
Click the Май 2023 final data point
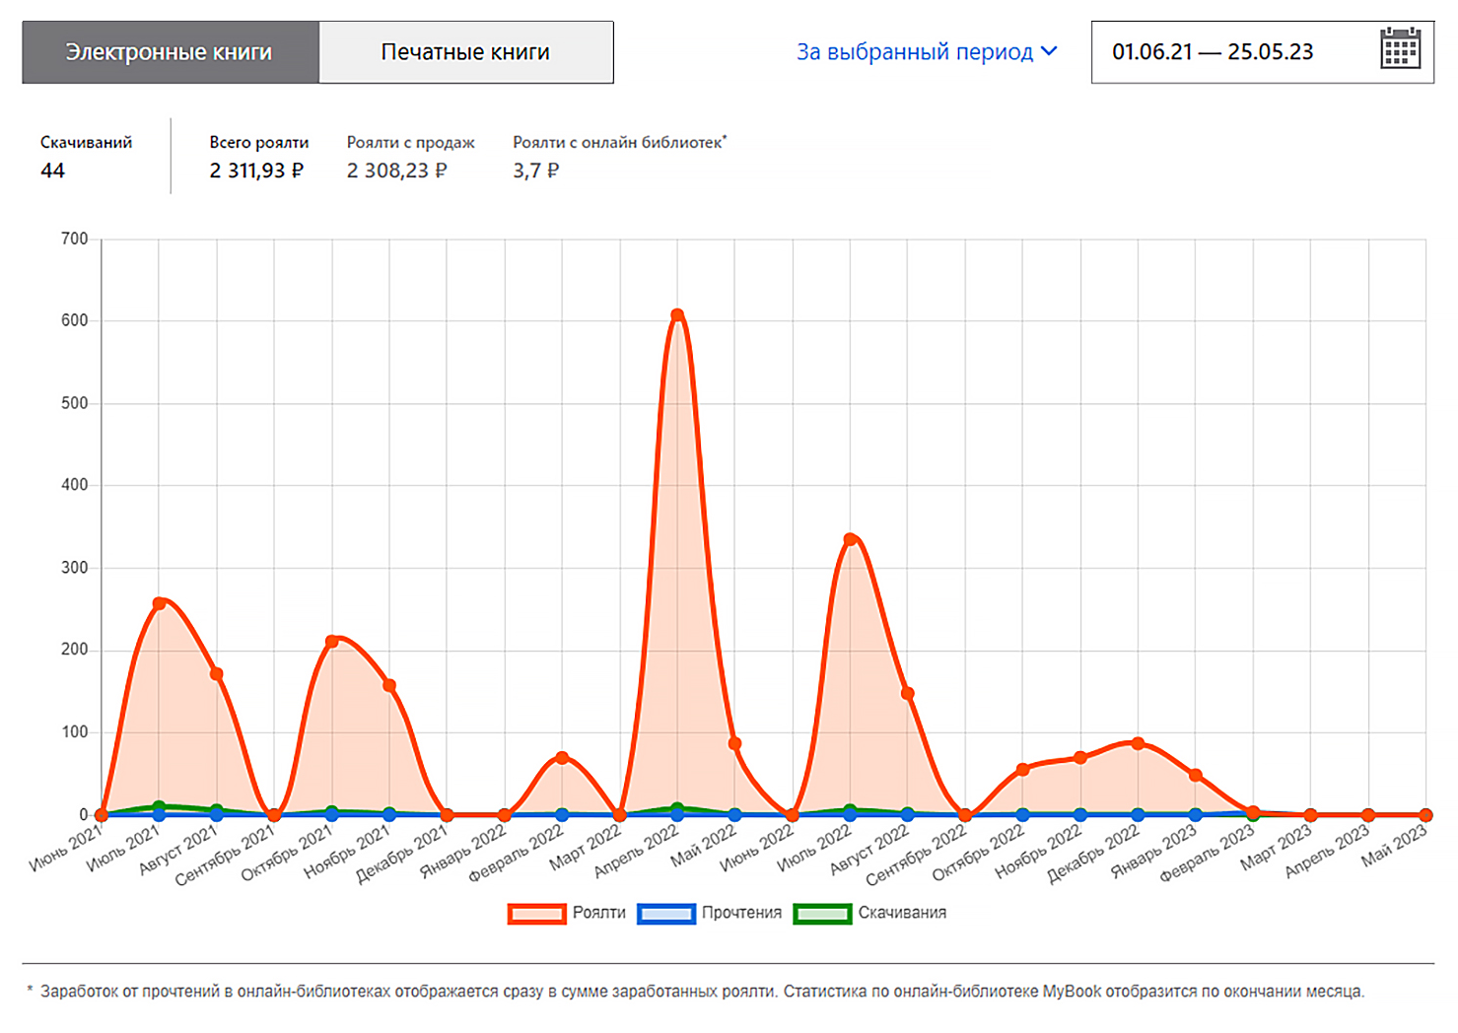1425,815
